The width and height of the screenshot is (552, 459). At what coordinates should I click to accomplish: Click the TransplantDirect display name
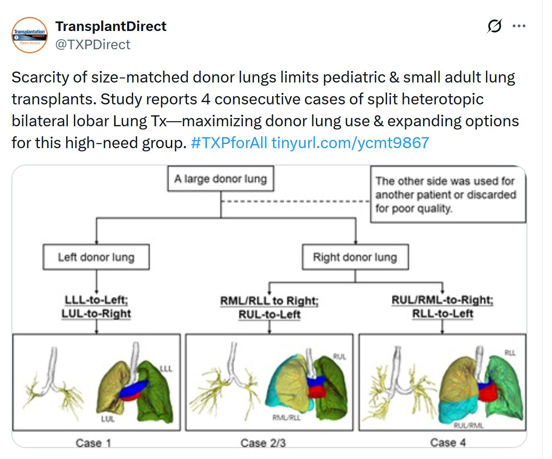coord(111,26)
